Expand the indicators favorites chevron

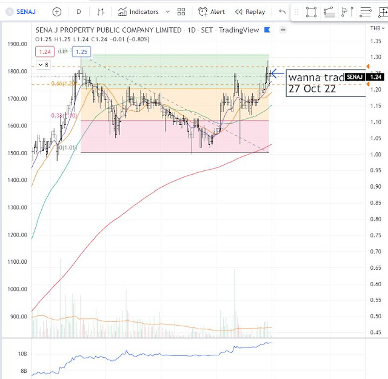click(167, 12)
